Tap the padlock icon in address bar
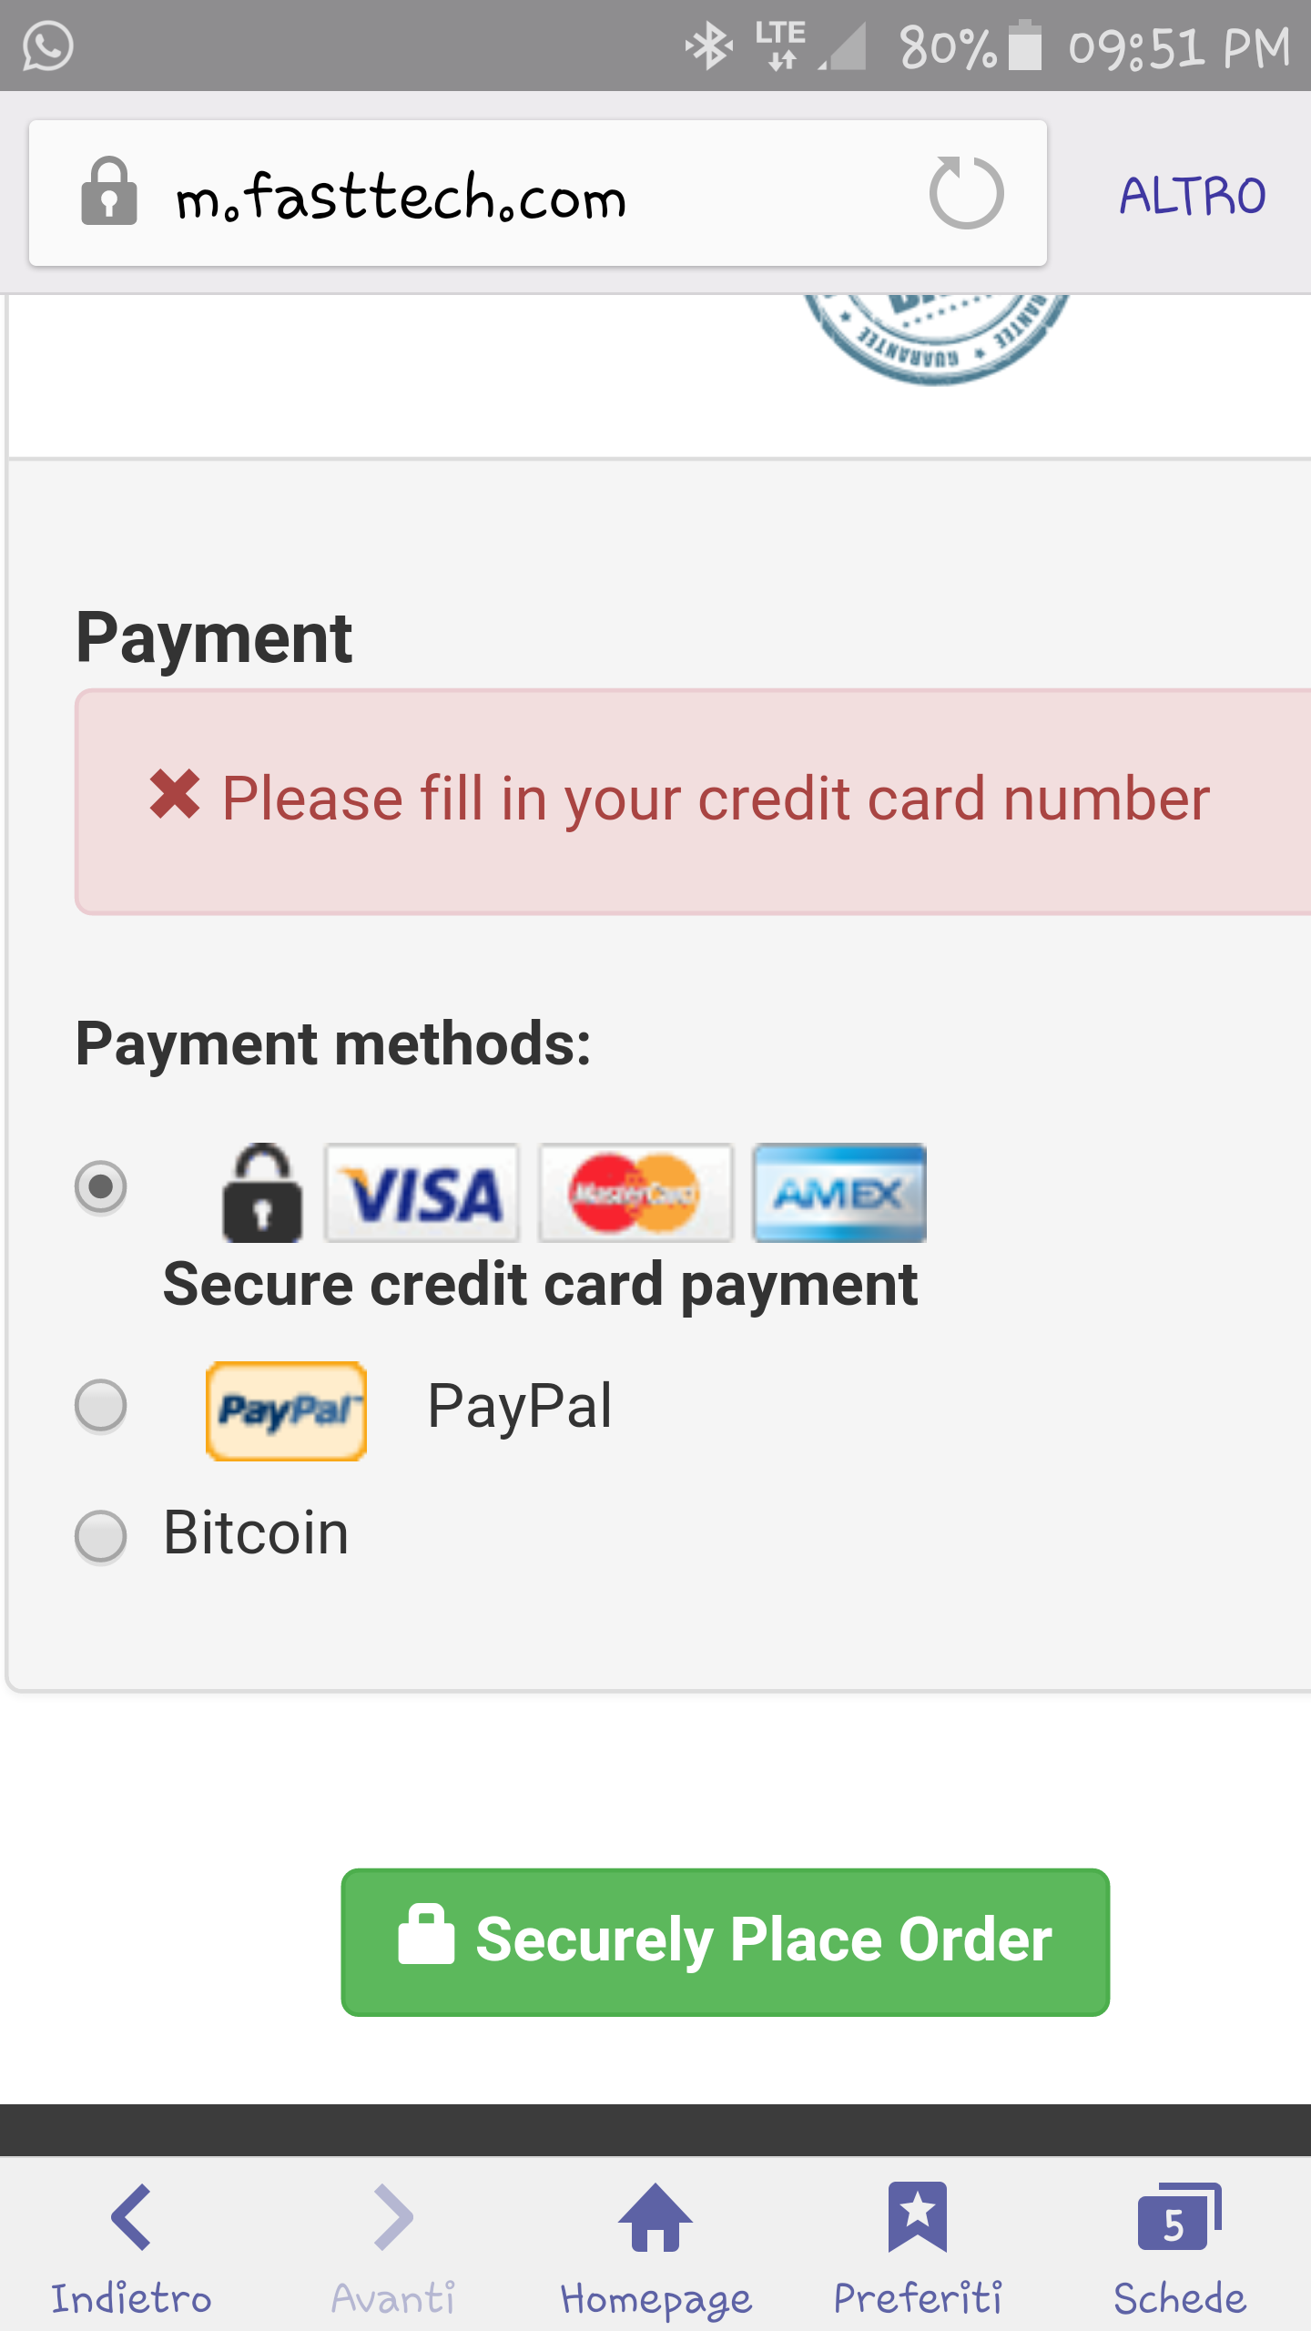The height and width of the screenshot is (2331, 1311). 109,192
